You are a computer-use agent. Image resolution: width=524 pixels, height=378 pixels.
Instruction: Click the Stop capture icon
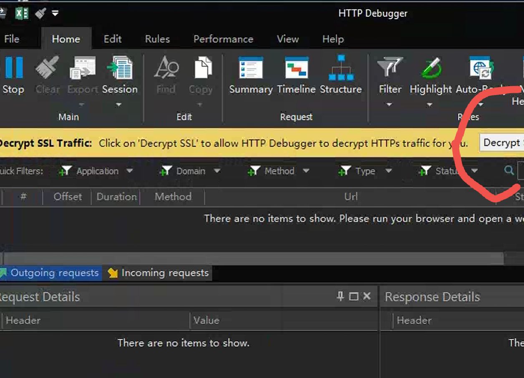tap(14, 68)
